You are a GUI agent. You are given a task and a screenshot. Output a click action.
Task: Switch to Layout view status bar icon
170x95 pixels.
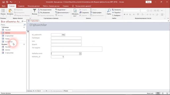(163, 93)
